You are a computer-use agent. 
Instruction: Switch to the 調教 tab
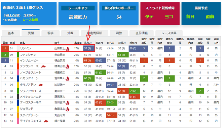(119, 33)
